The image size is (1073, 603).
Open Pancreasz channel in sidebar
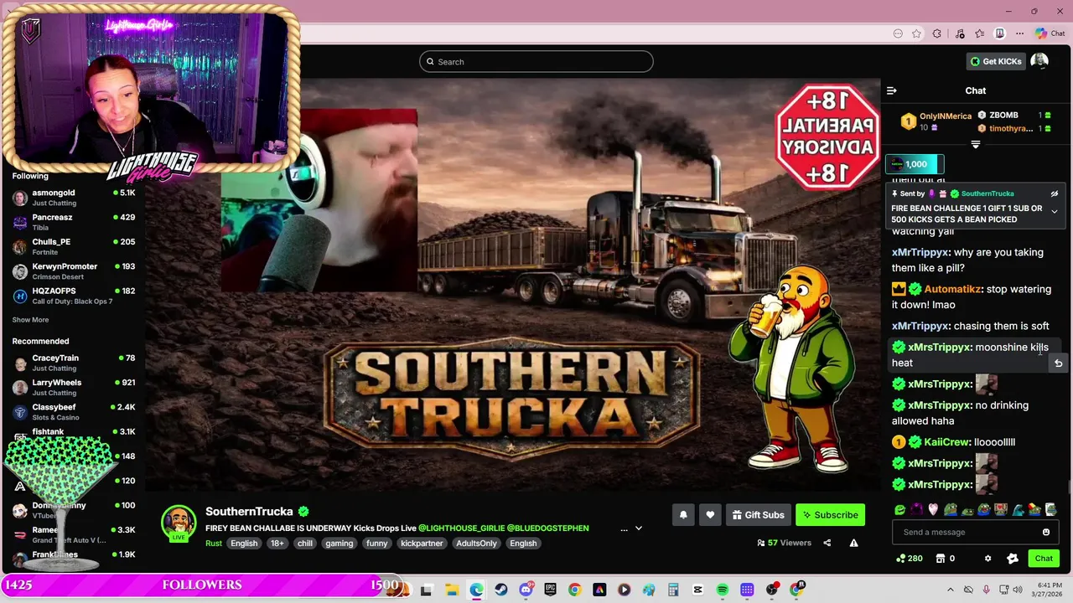pyautogui.click(x=73, y=222)
